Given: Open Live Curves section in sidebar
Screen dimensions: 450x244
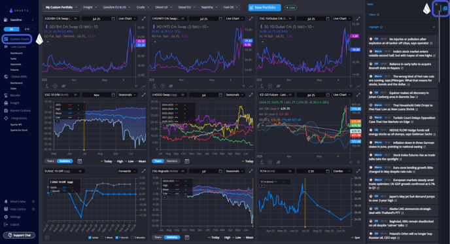Looking at the screenshot, I should [18, 47].
